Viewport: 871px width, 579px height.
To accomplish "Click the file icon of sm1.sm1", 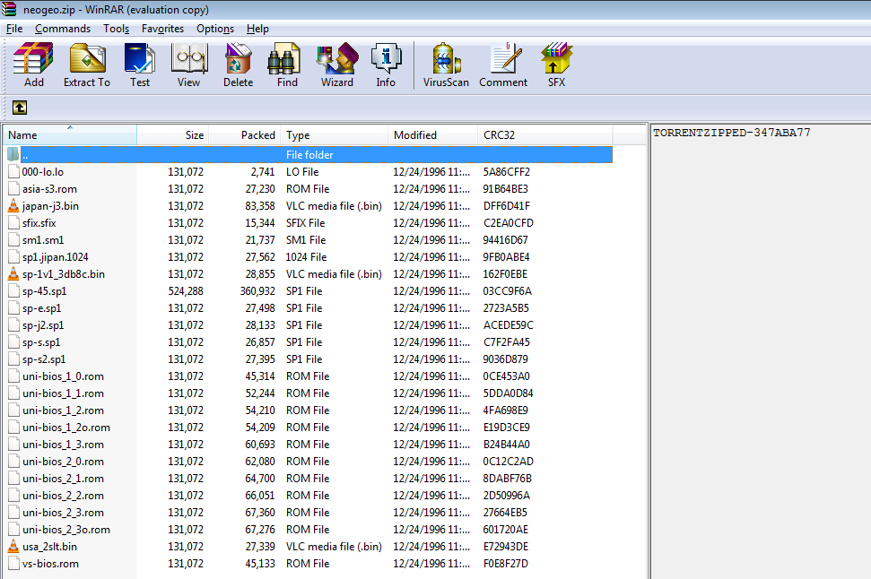I will [13, 240].
